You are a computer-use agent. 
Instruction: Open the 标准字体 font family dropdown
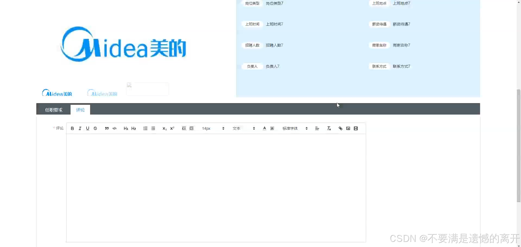pyautogui.click(x=295, y=128)
